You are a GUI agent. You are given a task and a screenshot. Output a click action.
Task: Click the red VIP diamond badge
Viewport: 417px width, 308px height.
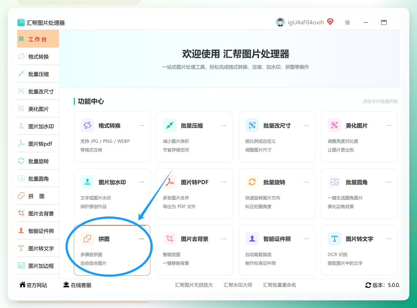(x=330, y=22)
